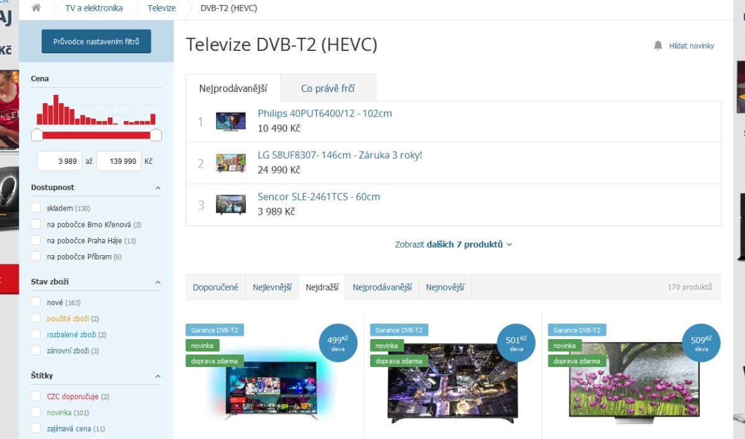Click the Garance DVB-T2 badge on the Philips TV
The image size is (745, 439).
click(x=214, y=330)
